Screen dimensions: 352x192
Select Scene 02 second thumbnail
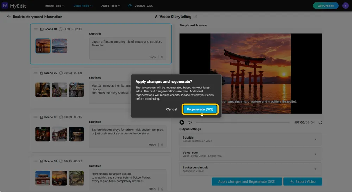pyautogui.click(x=59, y=90)
